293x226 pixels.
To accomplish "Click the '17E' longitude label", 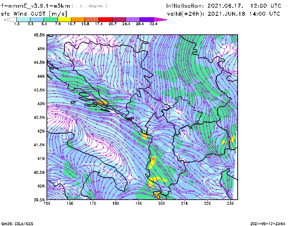I will [x=93, y=203].
